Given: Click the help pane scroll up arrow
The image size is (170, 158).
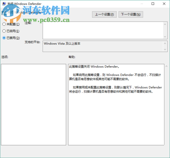Looking at the screenshot, I should [167, 66].
